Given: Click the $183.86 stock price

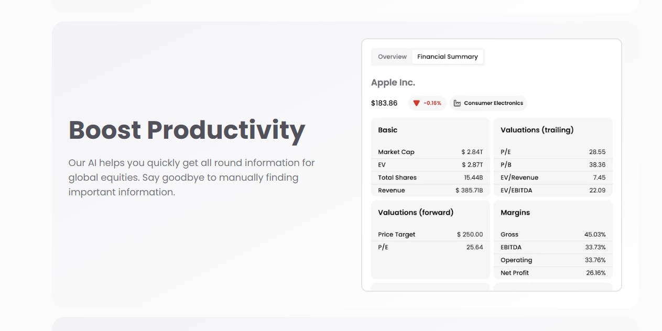Looking at the screenshot, I should (384, 103).
